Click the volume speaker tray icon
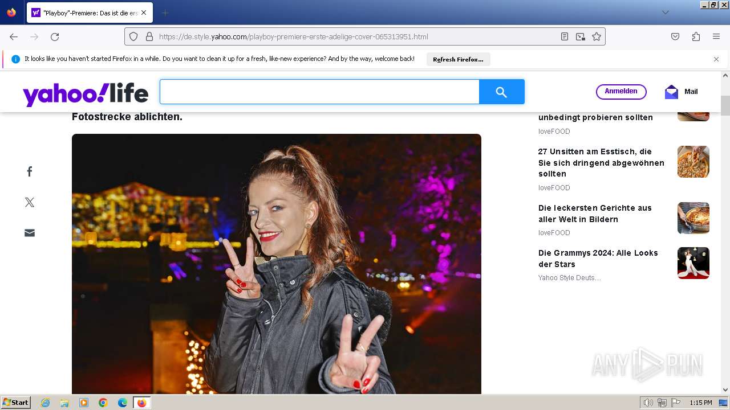Viewport: 730px width, 410px height. 648,403
